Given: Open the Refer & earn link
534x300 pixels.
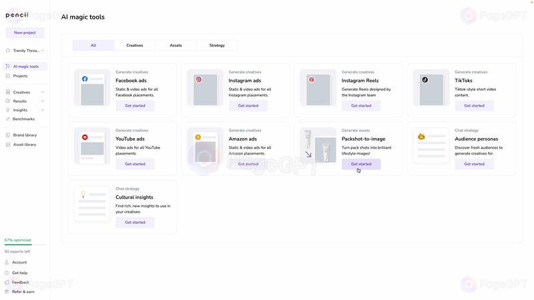Looking at the screenshot, I should [23, 292].
